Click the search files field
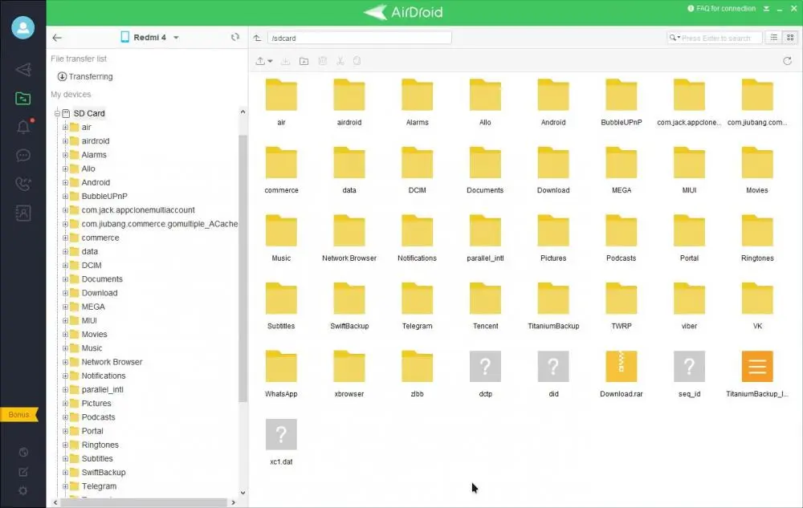This screenshot has width=803, height=508. pyautogui.click(x=715, y=38)
